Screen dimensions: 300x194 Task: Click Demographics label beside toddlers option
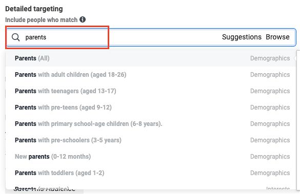click(270, 173)
